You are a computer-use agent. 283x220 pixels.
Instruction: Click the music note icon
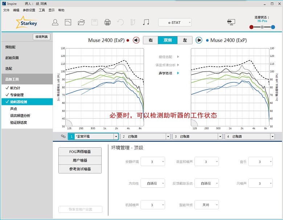click(x=146, y=22)
